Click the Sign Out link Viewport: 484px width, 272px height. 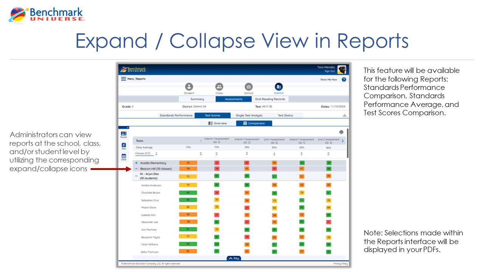point(329,71)
